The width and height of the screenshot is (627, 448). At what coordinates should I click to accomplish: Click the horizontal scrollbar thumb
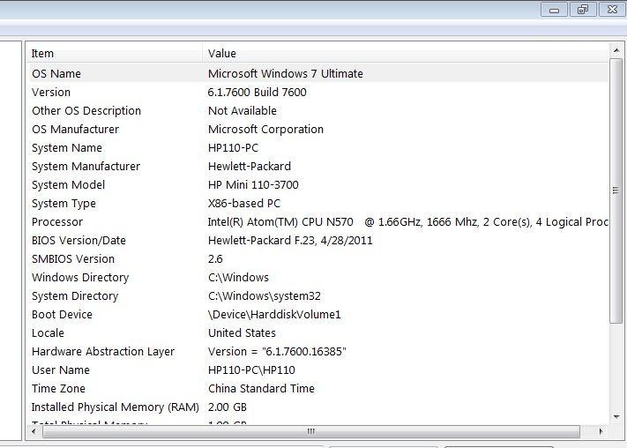pos(310,431)
